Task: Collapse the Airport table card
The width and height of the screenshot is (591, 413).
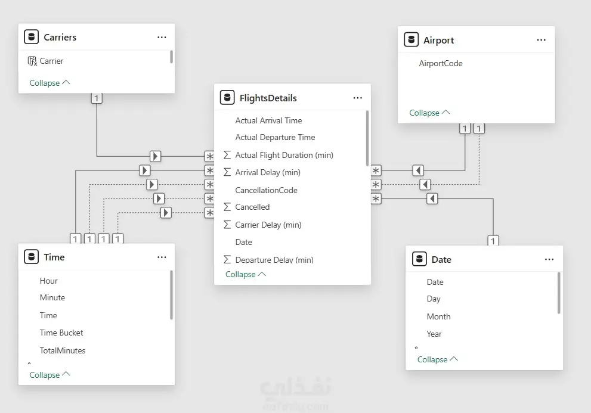Action: click(429, 112)
